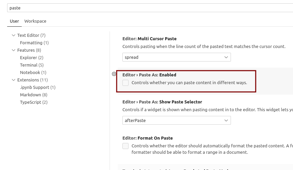The image size is (293, 170).
Task: Select Explorer category under Features
Action: (32, 58)
